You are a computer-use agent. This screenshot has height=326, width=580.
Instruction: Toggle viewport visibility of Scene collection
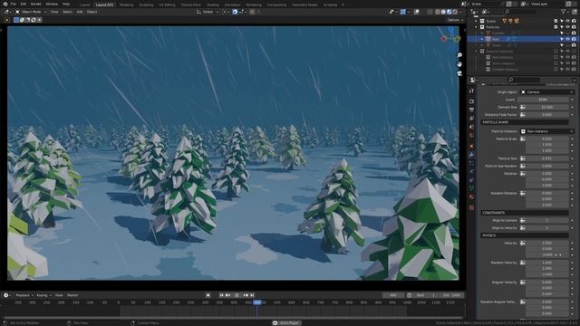point(568,21)
